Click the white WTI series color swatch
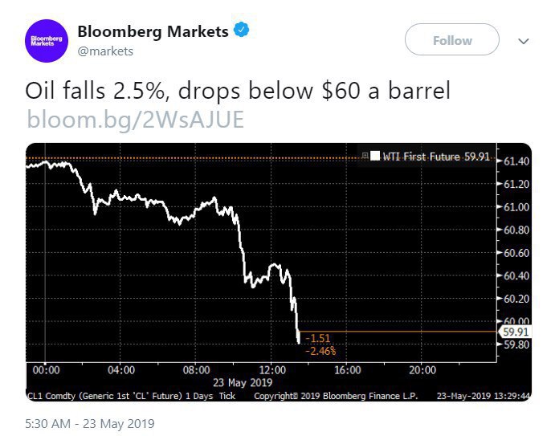Screen dimensions: 555x436 tap(375, 157)
